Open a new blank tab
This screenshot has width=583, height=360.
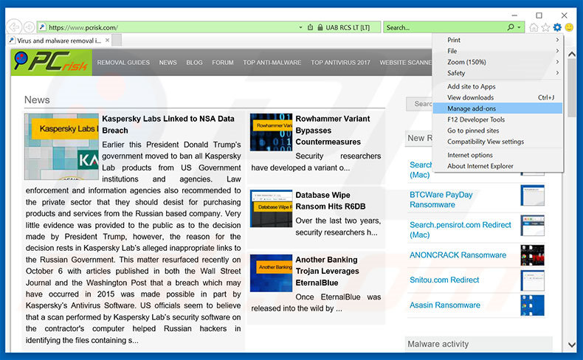117,40
